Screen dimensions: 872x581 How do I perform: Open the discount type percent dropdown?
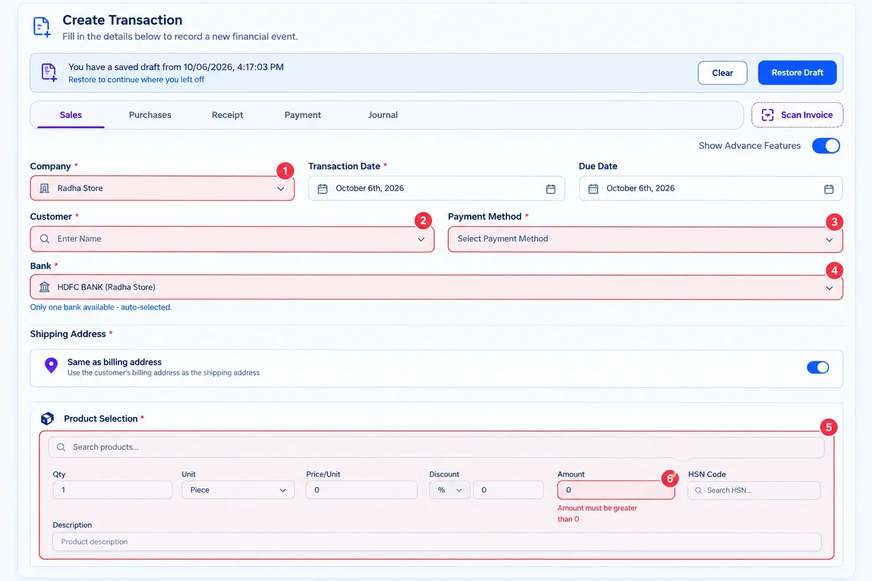point(450,490)
